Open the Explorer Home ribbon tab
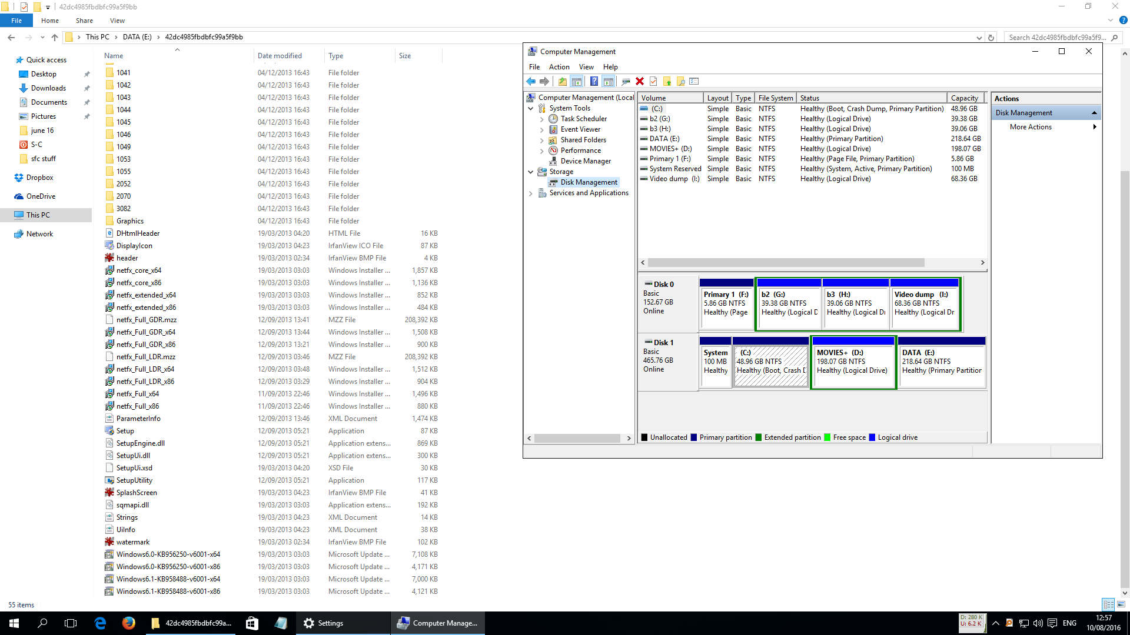The image size is (1130, 635). pos(50,21)
